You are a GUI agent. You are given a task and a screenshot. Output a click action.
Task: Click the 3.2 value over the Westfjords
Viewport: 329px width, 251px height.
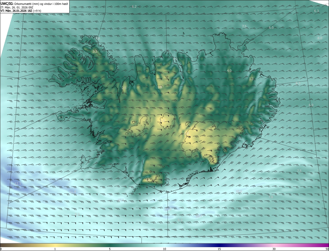pyautogui.click(x=95, y=51)
